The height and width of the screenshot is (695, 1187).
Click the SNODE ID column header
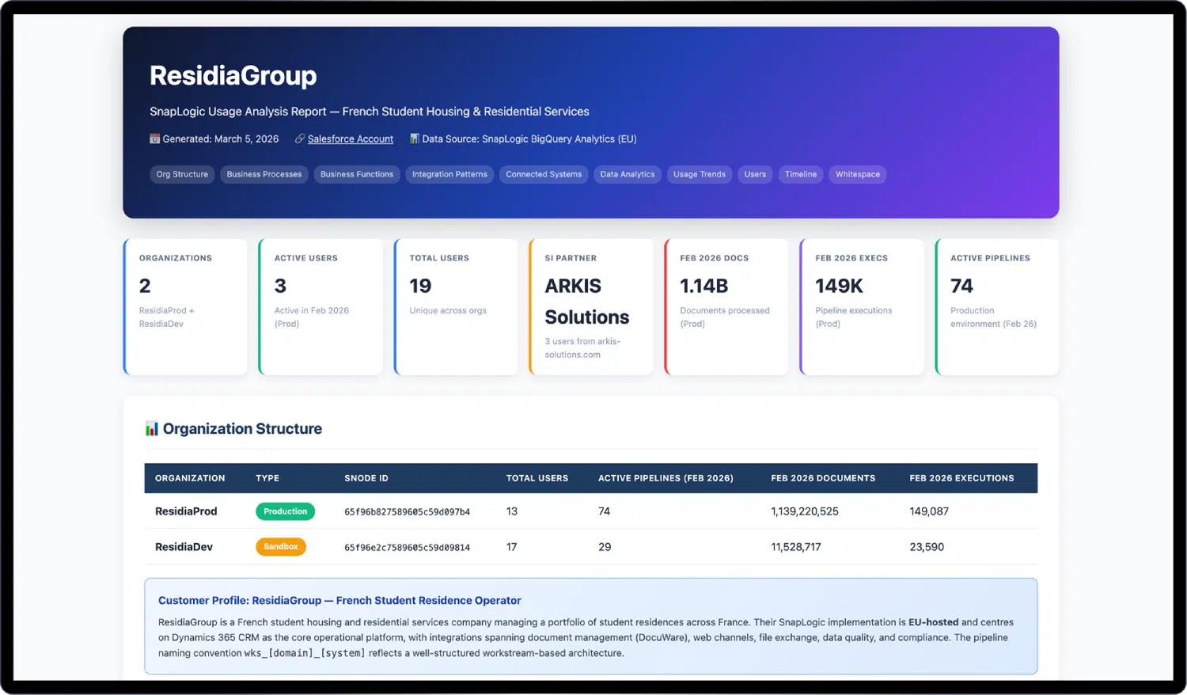[366, 478]
